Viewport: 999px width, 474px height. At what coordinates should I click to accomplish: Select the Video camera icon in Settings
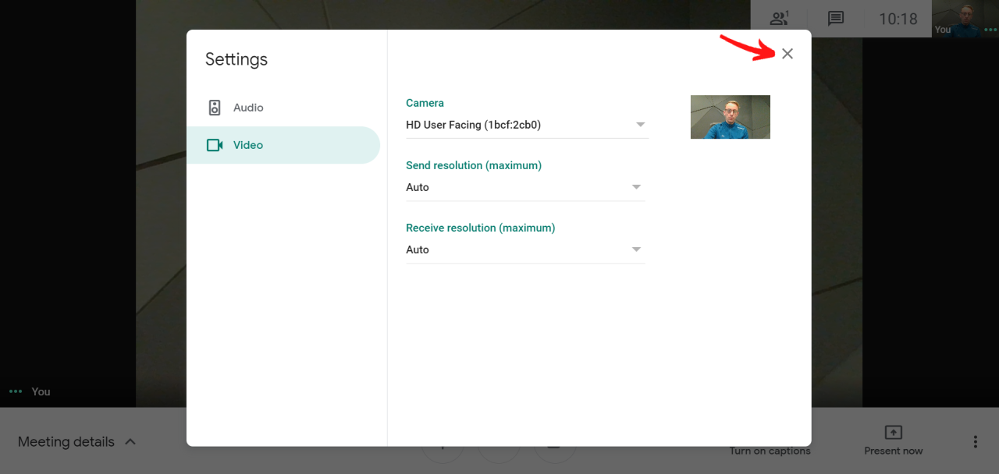214,145
